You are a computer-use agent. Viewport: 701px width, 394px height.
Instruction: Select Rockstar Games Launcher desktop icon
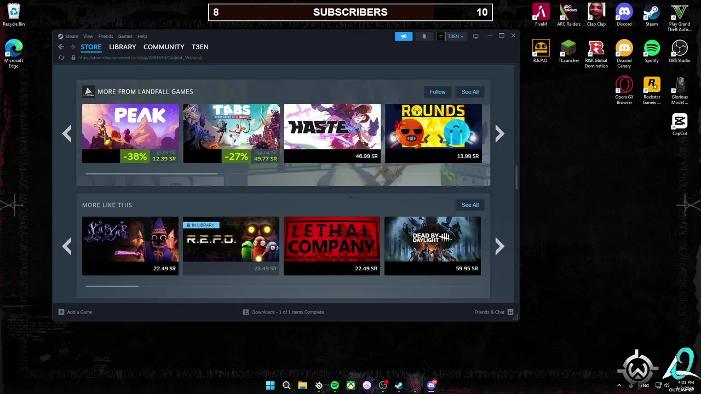[x=652, y=91]
